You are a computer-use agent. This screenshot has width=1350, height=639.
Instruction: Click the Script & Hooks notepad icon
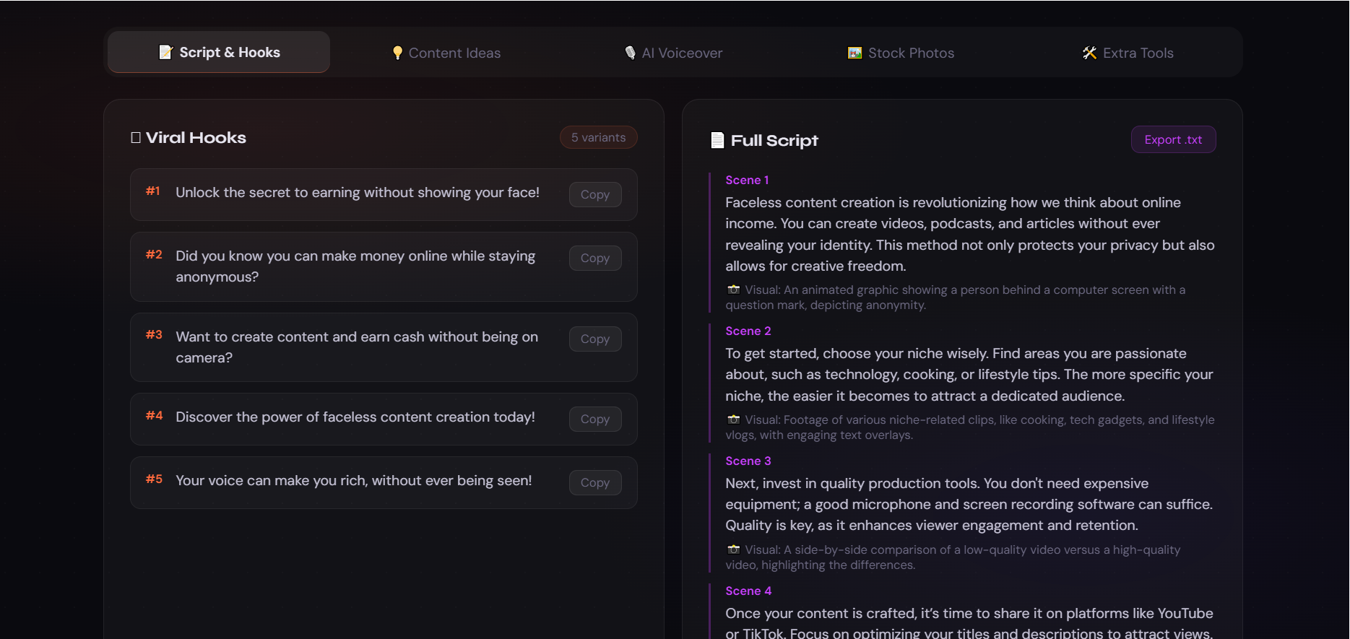tap(165, 52)
